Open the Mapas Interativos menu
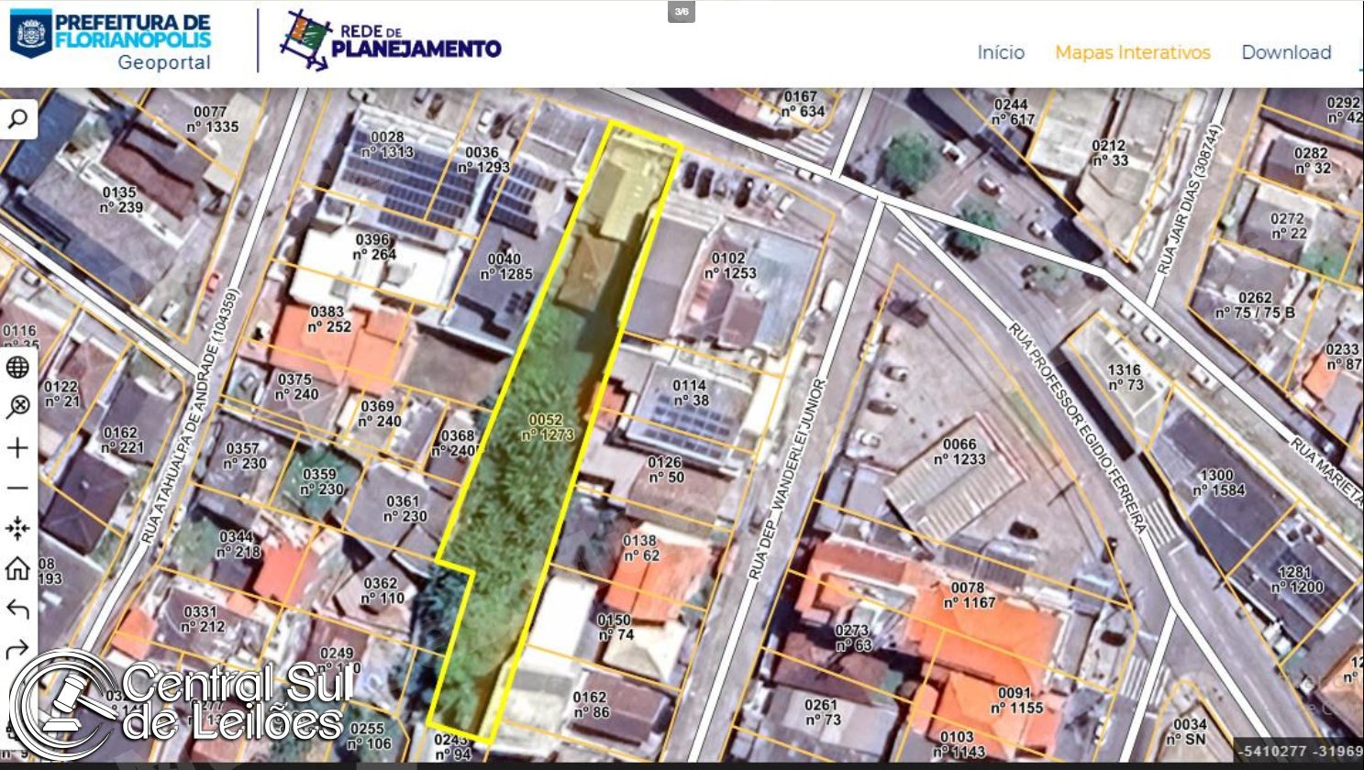Image resolution: width=1364 pixels, height=770 pixels. tap(1133, 52)
